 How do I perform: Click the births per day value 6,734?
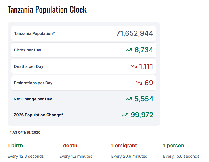[x=144, y=50]
